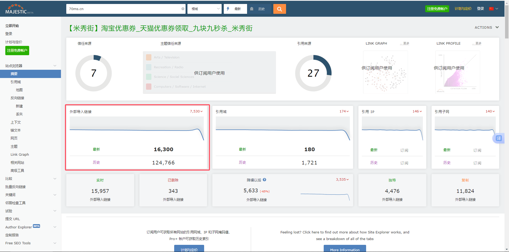Open Link Graph in the sidebar
The width and height of the screenshot is (509, 252).
click(x=20, y=154)
